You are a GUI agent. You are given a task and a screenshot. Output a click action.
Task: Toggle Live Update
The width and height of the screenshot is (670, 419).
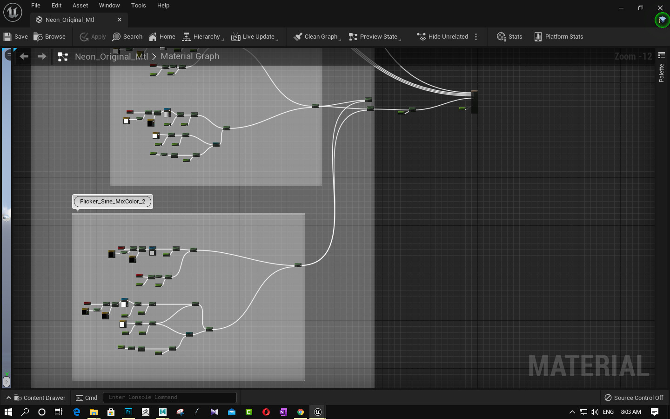pyautogui.click(x=255, y=37)
